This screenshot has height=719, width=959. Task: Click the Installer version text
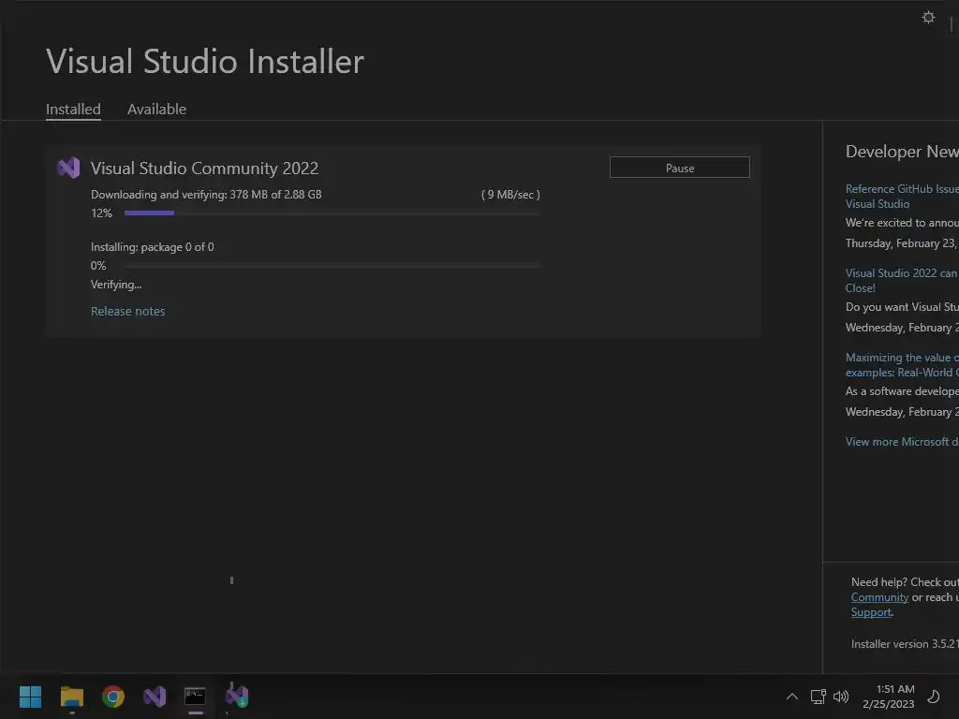[905, 644]
